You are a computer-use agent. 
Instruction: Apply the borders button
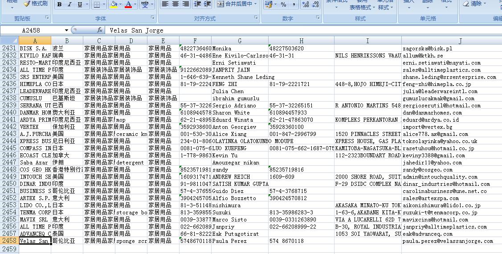pos(97,4)
